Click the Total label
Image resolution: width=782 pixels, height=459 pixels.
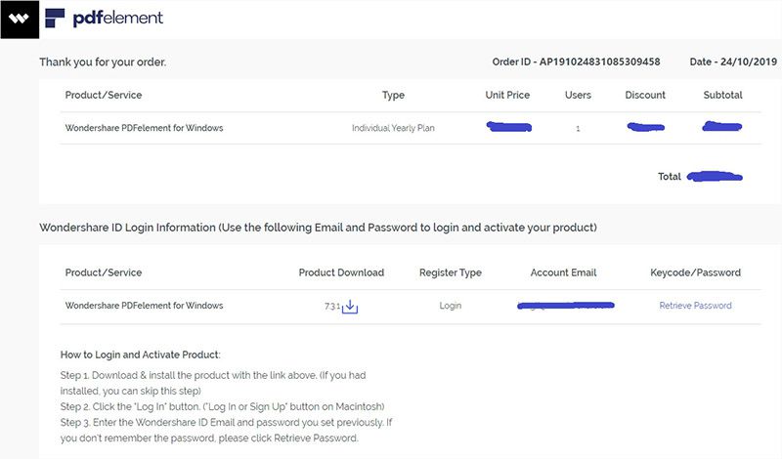[669, 177]
